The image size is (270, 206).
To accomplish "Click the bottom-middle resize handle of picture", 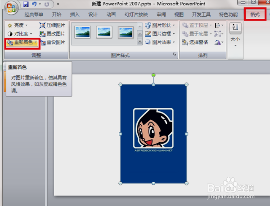I will point(153,184).
